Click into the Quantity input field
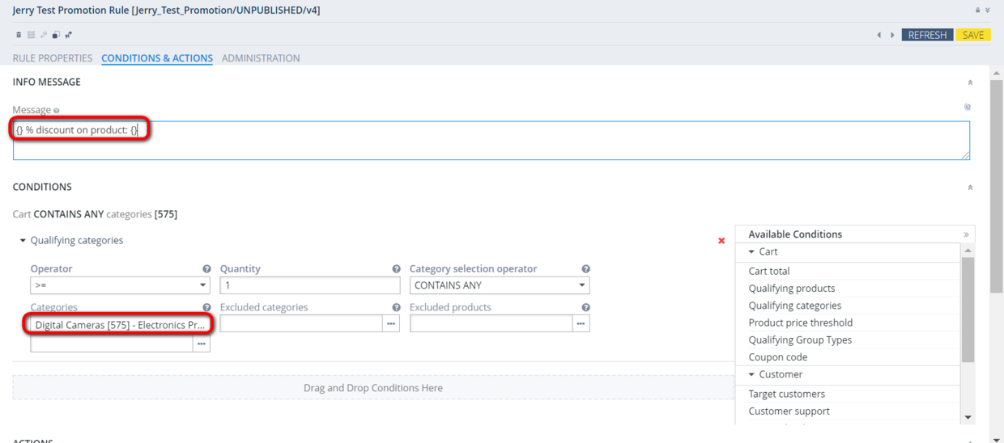This screenshot has width=1004, height=443. 310,285
